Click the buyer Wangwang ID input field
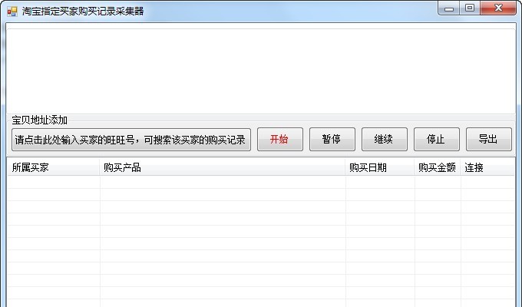Screen dimensions: 522x307 [x=131, y=140]
